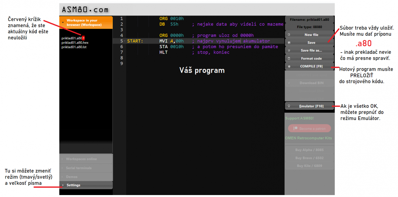The width and height of the screenshot is (398, 197).
Task: Click the Become a patron button
Action: click(309, 129)
